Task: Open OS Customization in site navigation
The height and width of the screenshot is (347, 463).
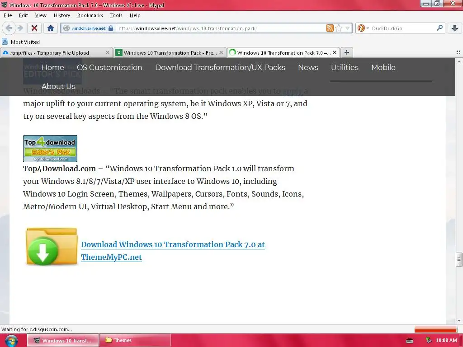Action: click(x=109, y=67)
